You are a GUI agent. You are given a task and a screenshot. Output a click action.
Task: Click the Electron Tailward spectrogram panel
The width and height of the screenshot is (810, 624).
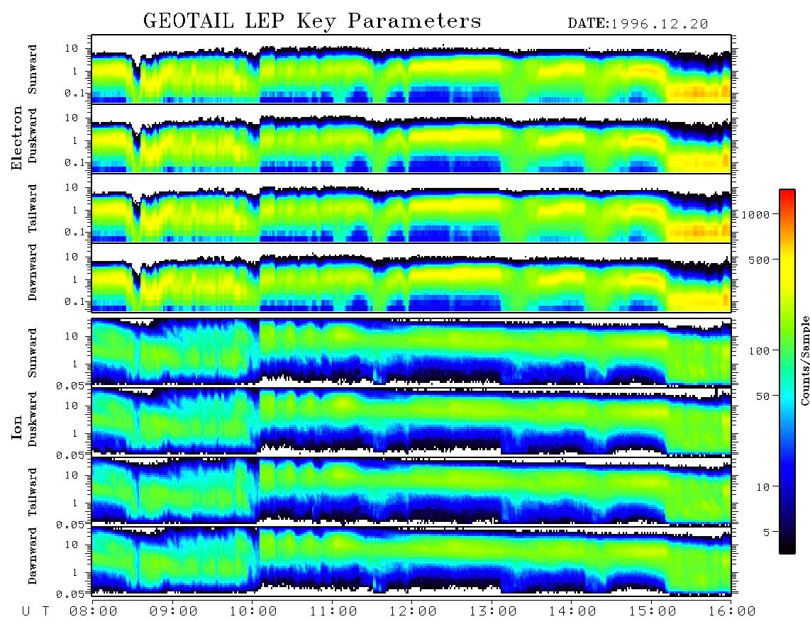coord(411,208)
